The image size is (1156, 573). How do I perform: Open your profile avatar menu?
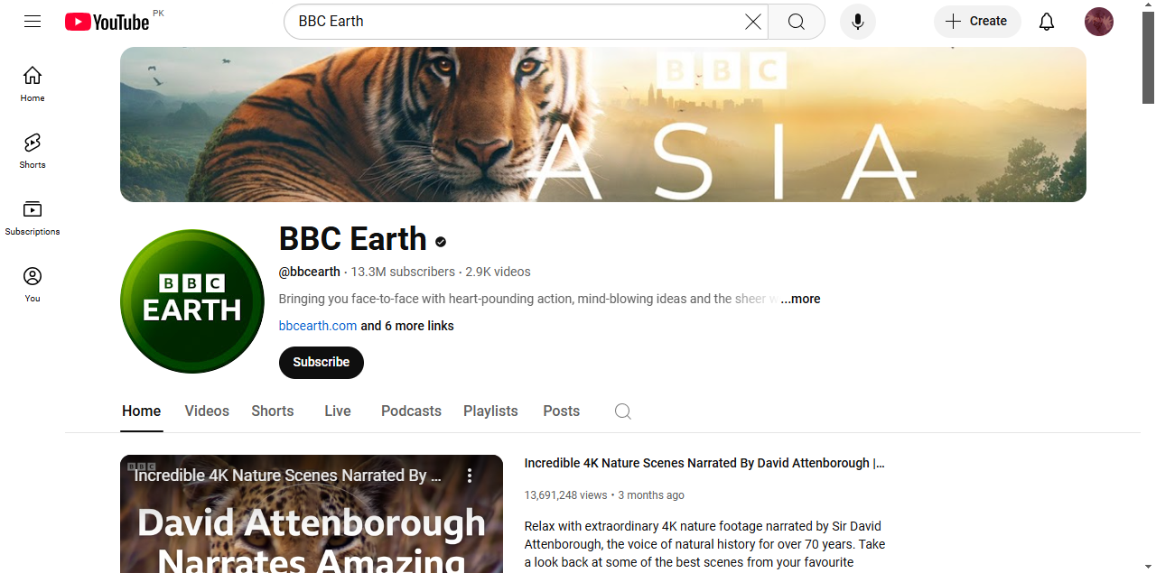click(x=1098, y=21)
